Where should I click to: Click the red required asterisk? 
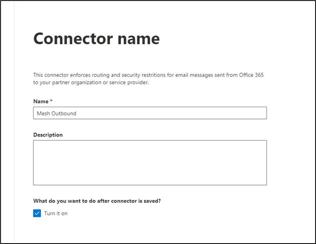pyautogui.click(x=51, y=101)
